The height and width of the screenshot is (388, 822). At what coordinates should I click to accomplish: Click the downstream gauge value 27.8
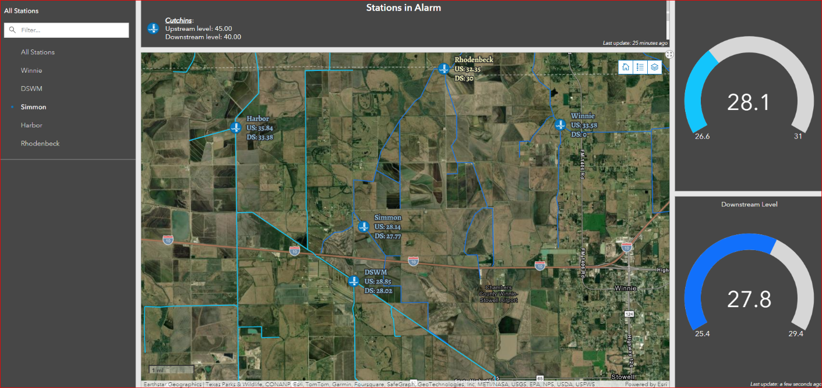pyautogui.click(x=749, y=300)
